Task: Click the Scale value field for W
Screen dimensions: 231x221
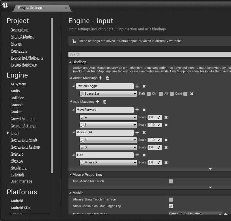Action: 152,117
